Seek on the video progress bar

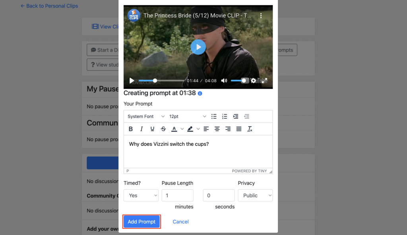point(161,81)
